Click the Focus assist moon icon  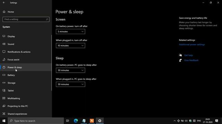pyautogui.click(x=4, y=60)
